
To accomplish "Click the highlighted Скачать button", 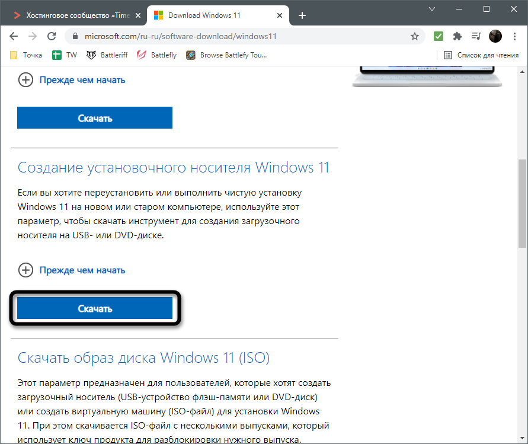I will click(x=95, y=308).
